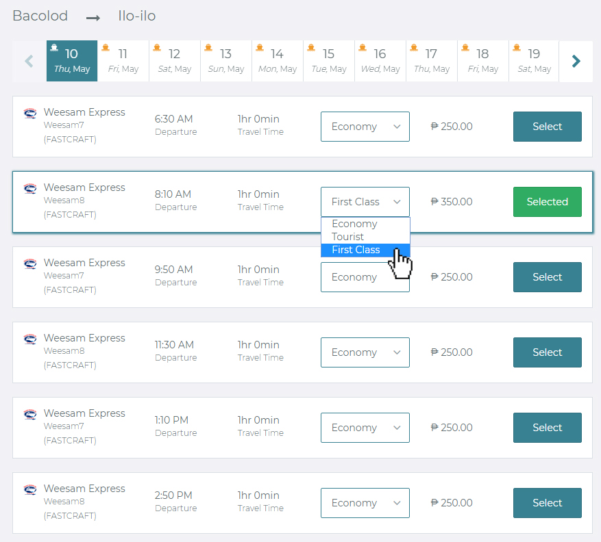Click Weesam Express name in 1:10 PM row
Viewport: 601px width, 542px height.
pos(84,414)
